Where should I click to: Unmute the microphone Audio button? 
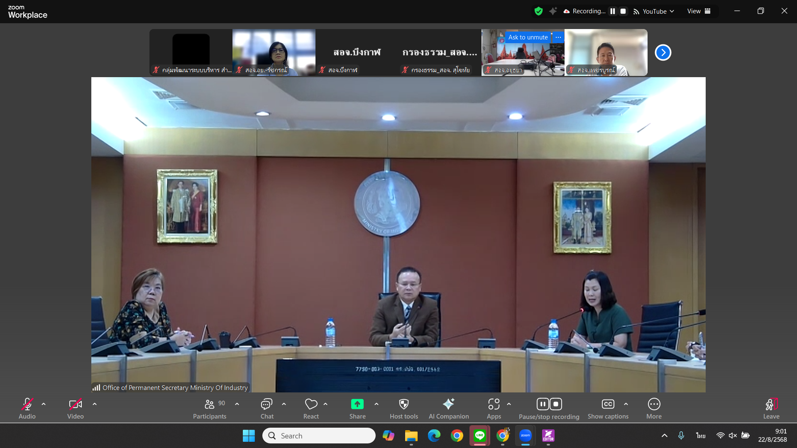tap(27, 404)
